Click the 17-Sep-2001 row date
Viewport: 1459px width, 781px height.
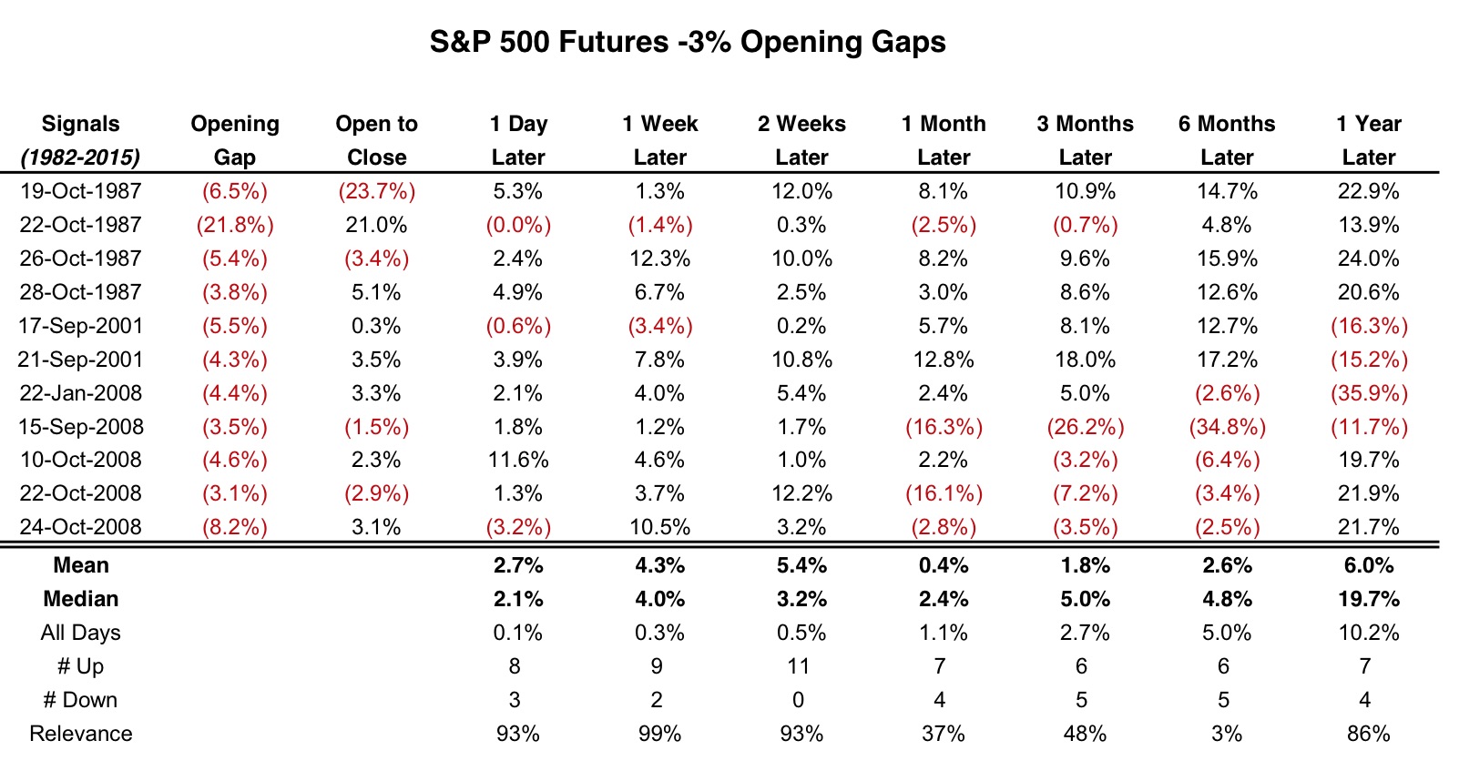(80, 326)
